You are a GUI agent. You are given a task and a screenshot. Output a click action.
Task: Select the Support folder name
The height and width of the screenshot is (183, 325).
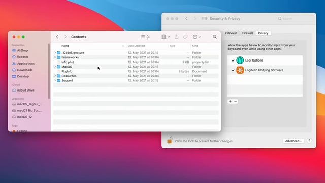point(67,80)
